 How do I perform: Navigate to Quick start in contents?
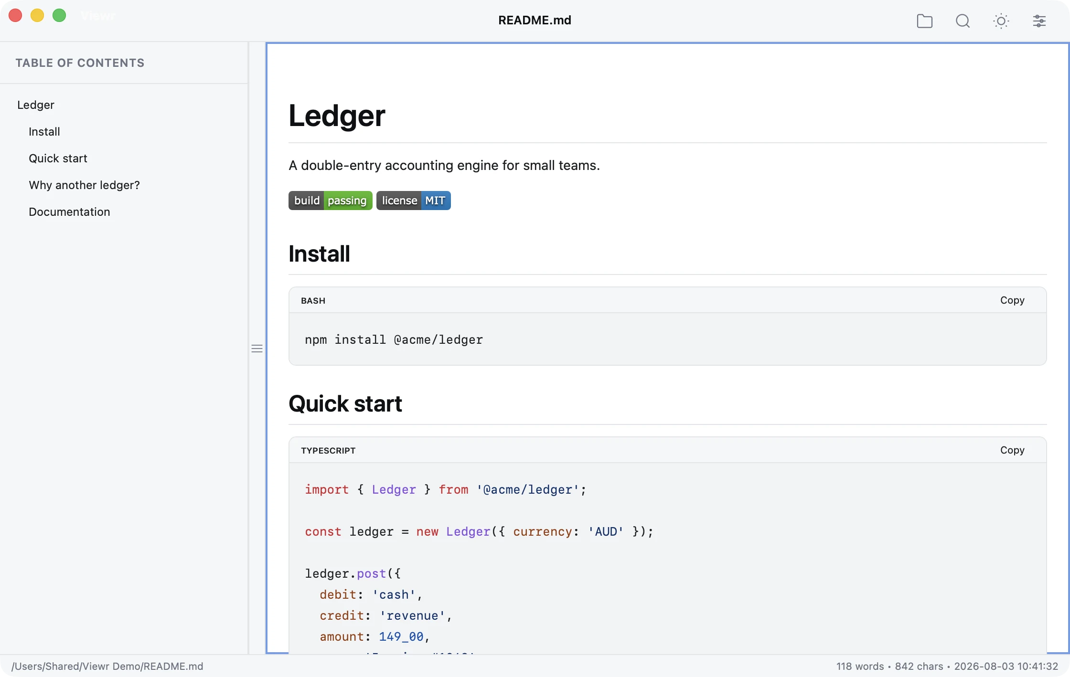(x=58, y=159)
